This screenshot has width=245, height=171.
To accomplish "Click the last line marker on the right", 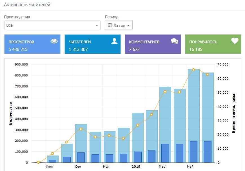I will [x=208, y=75].
